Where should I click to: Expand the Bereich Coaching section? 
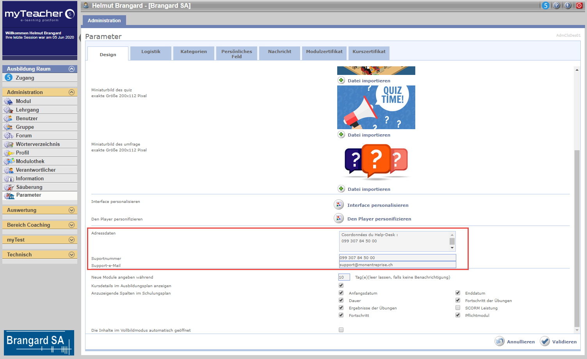pyautogui.click(x=71, y=225)
